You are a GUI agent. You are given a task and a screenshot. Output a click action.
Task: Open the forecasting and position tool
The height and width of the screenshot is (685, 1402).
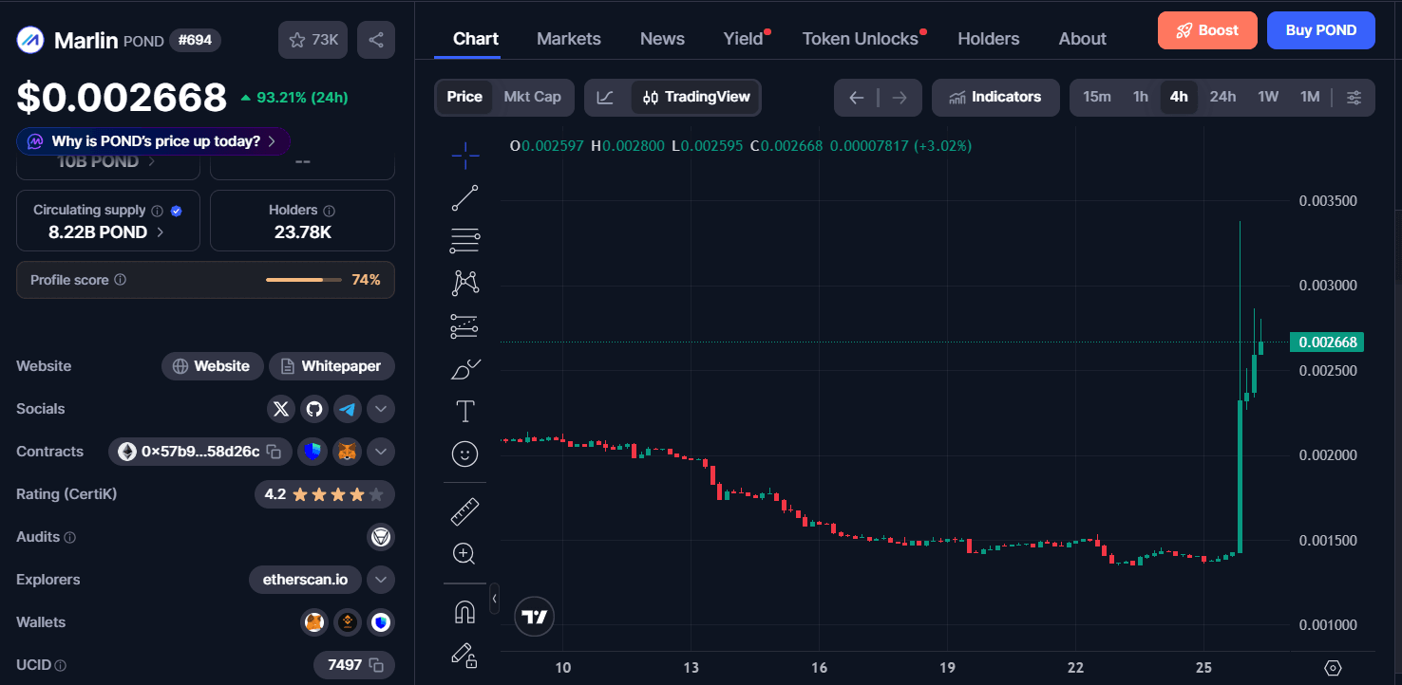click(464, 326)
